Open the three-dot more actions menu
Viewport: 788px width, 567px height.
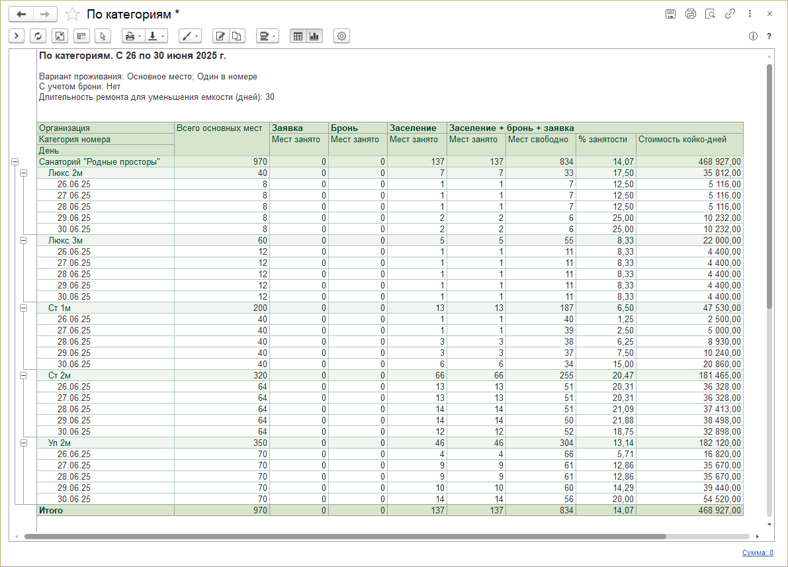click(750, 14)
